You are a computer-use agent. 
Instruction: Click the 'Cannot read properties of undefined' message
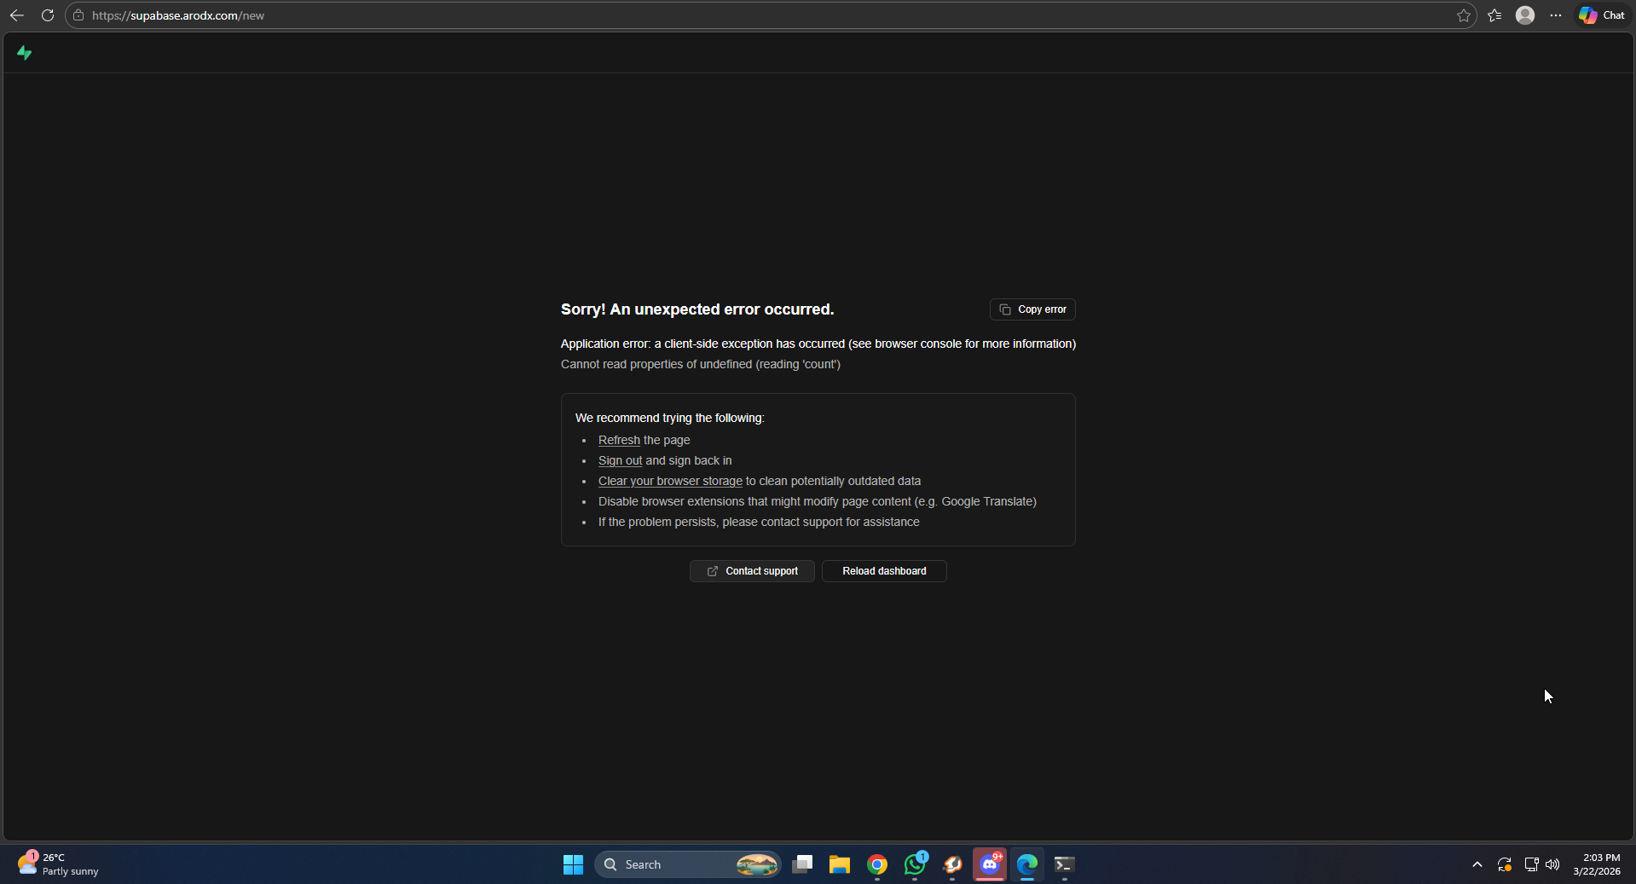click(701, 364)
